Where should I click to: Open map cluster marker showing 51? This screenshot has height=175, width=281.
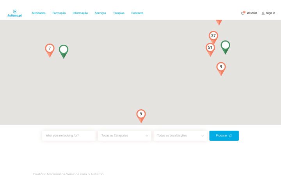click(210, 49)
